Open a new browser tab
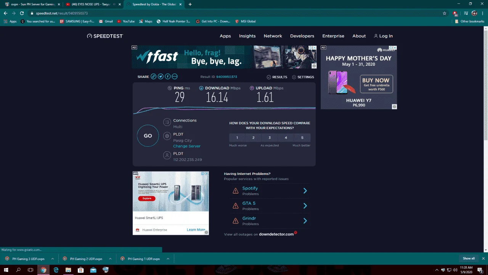Screen dimensions: 488x275 click(190, 4)
